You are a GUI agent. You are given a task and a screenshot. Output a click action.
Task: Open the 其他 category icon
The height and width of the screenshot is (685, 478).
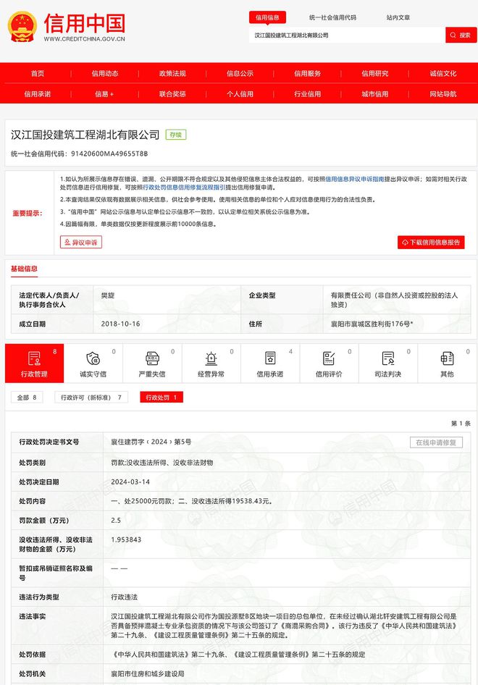click(x=447, y=363)
